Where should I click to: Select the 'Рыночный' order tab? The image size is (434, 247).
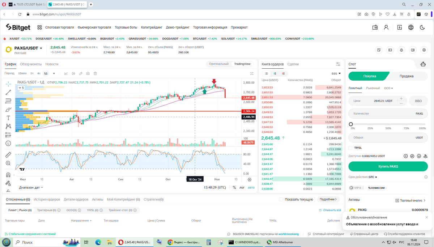[373, 88]
